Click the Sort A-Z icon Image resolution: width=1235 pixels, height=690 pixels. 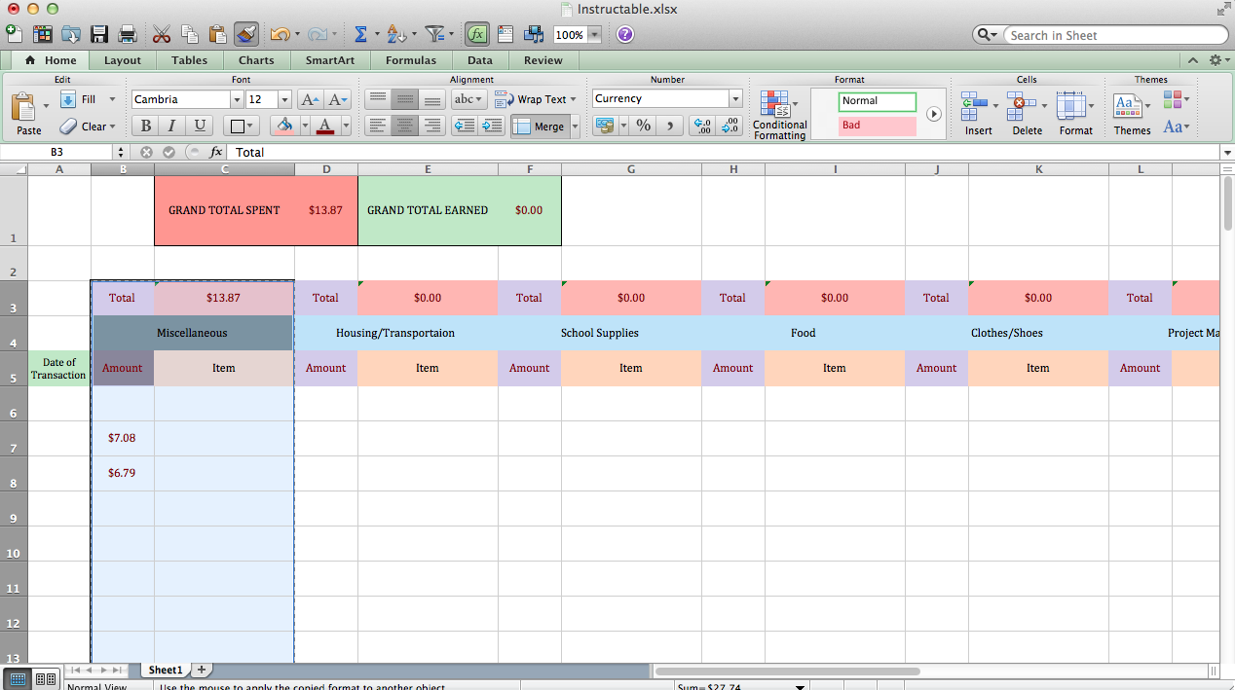pyautogui.click(x=395, y=34)
